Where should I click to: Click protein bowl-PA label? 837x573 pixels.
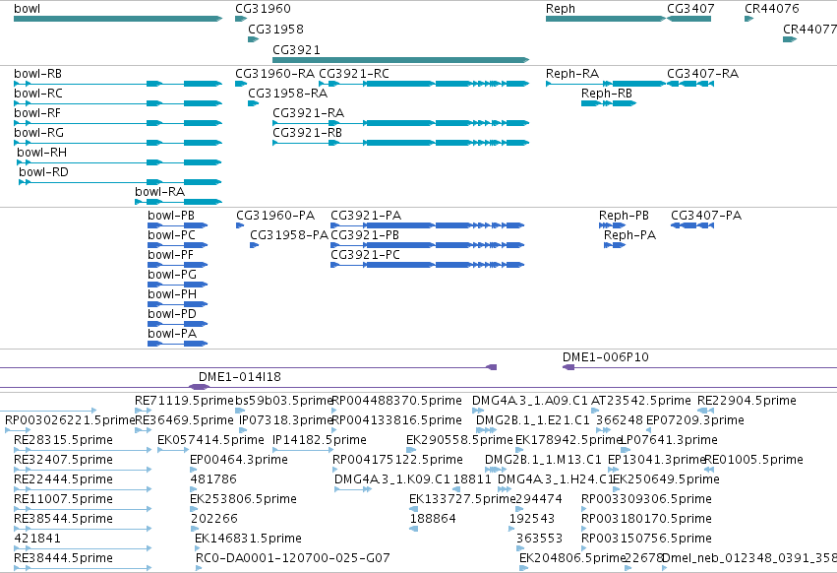coord(172,334)
